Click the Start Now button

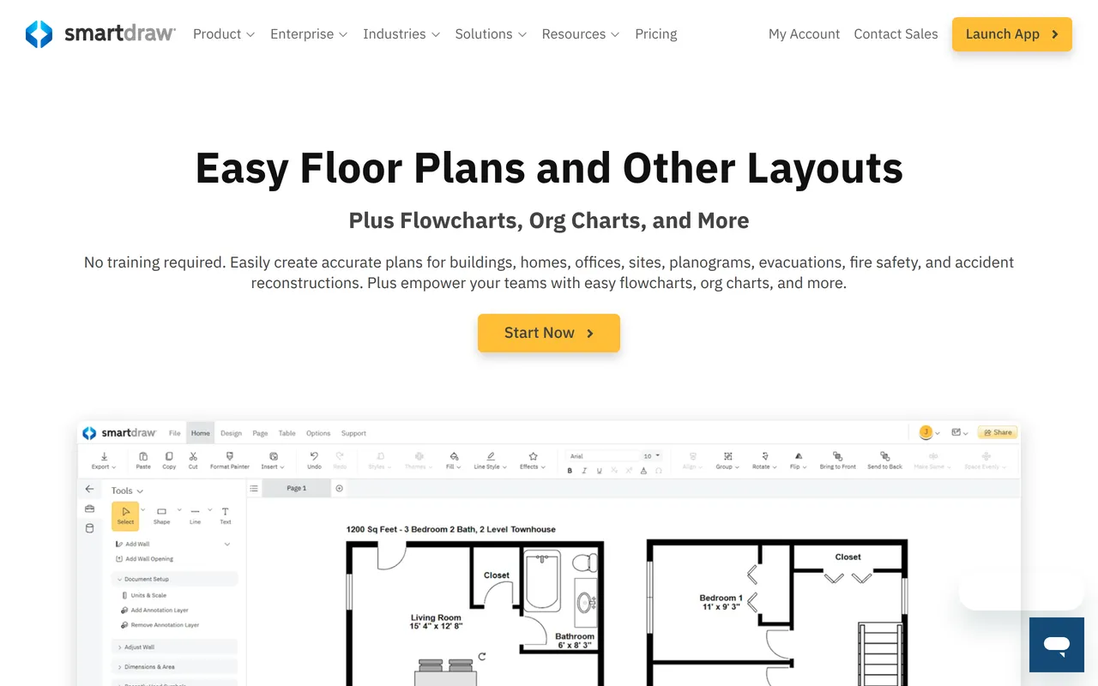(x=549, y=333)
